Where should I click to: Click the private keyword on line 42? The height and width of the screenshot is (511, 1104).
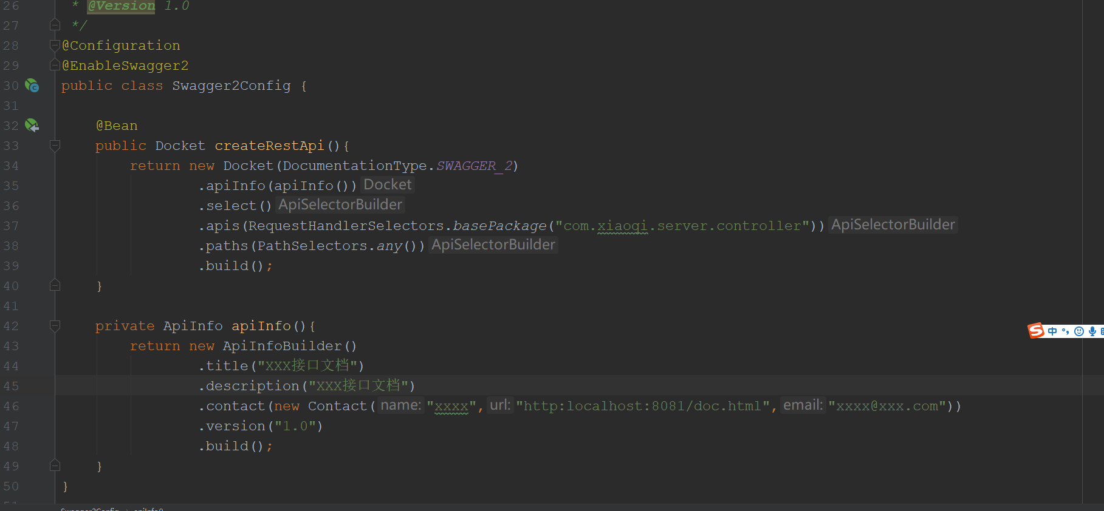(x=125, y=326)
